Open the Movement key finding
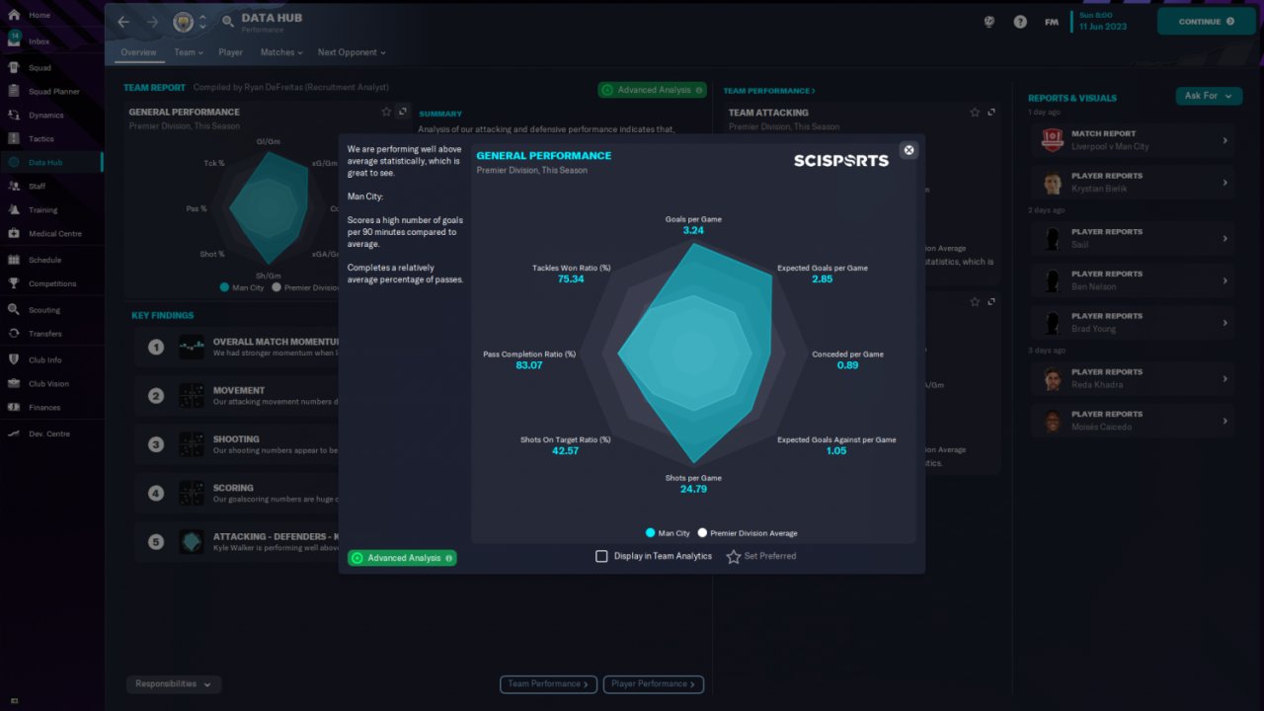 coord(238,396)
